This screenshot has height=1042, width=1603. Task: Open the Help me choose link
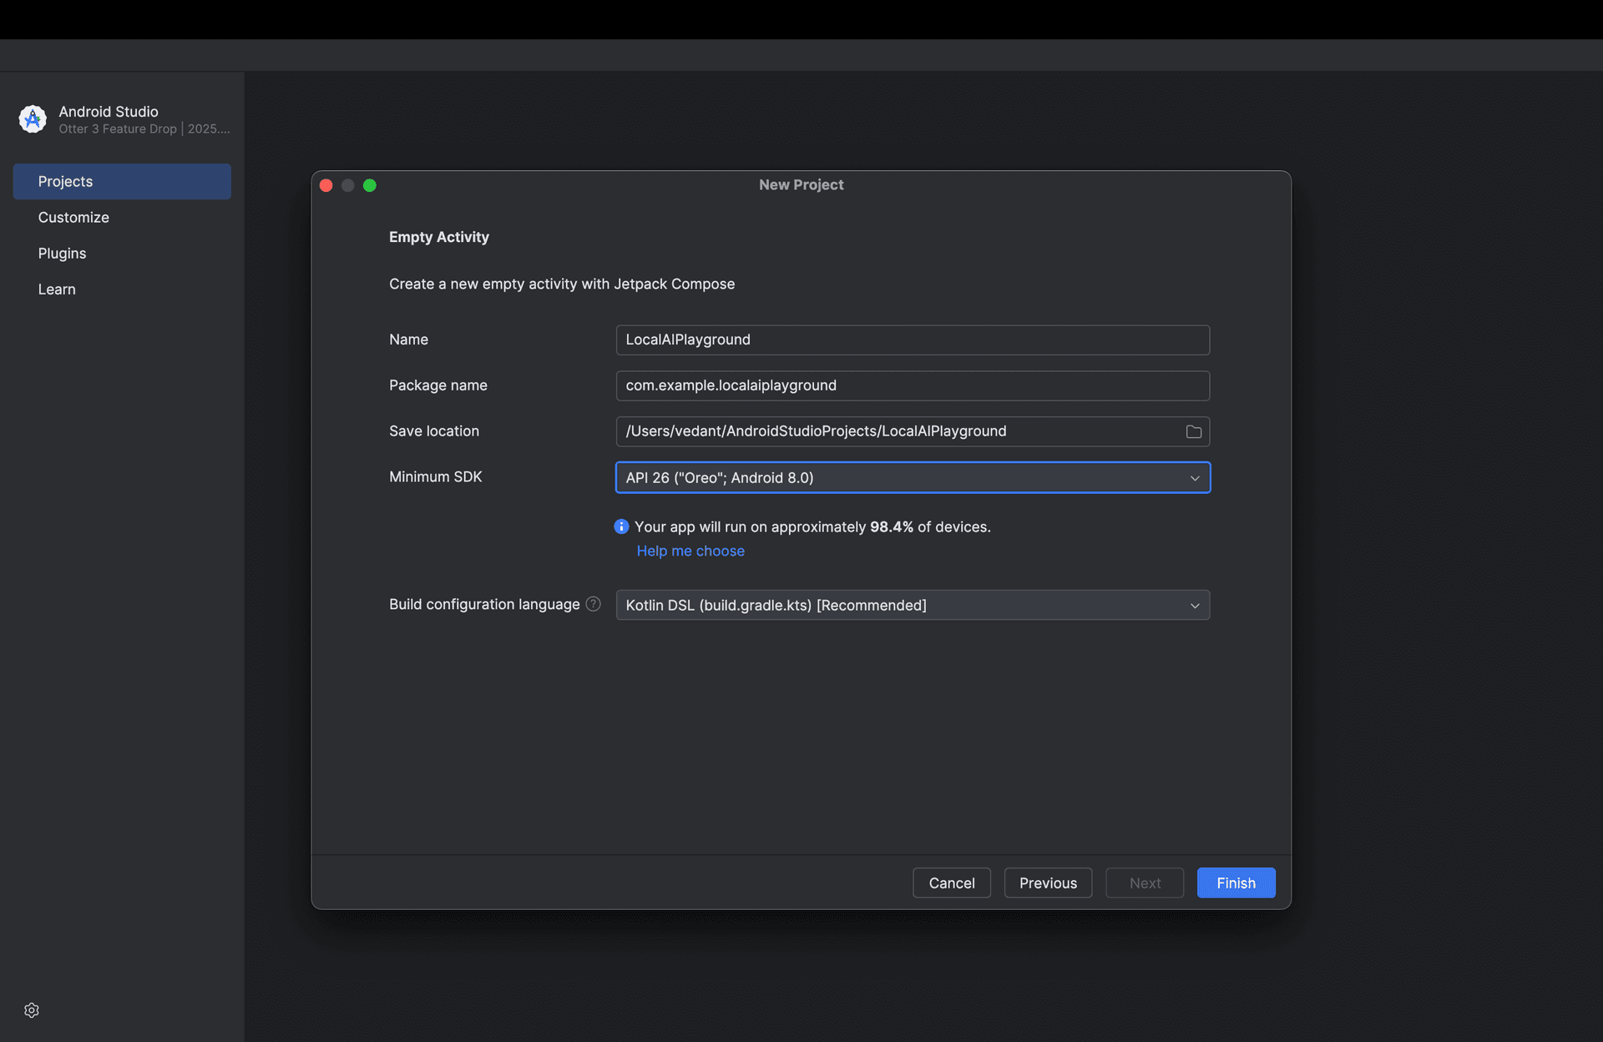690,551
